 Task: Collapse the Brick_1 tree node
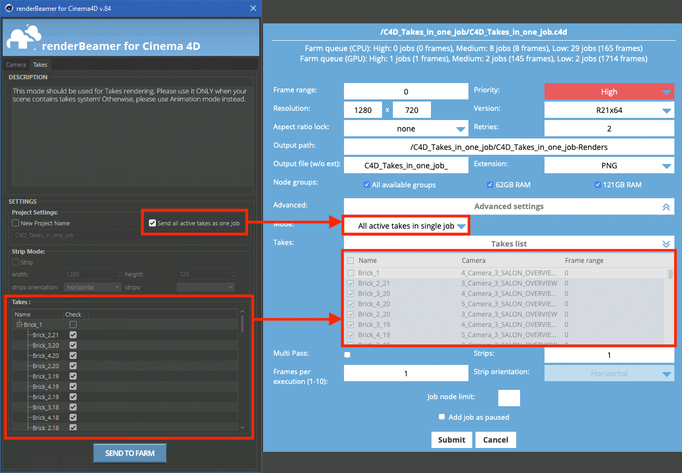[x=19, y=324]
